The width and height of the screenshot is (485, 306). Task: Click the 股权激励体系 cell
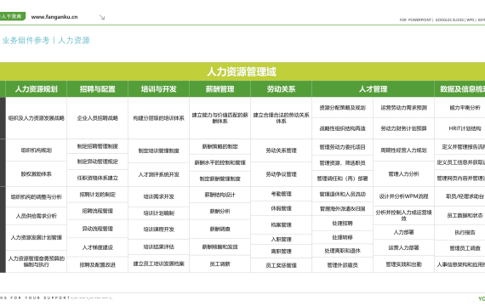[x=37, y=174]
